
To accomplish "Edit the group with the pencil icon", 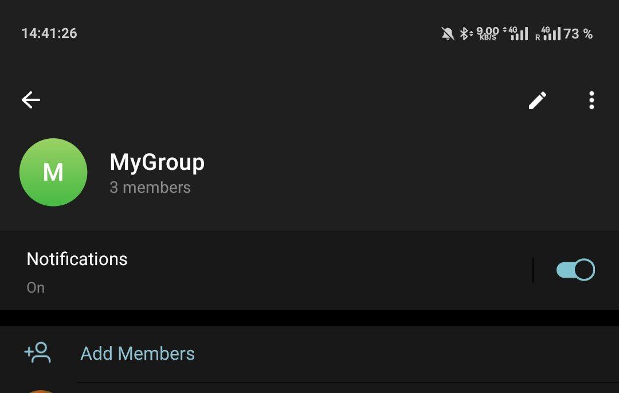I will pyautogui.click(x=538, y=100).
